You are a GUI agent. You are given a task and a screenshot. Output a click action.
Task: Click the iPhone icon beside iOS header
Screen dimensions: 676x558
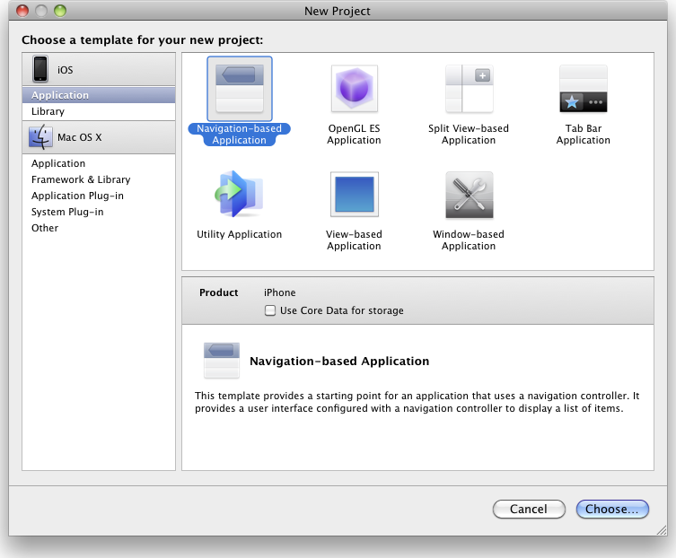[40, 68]
